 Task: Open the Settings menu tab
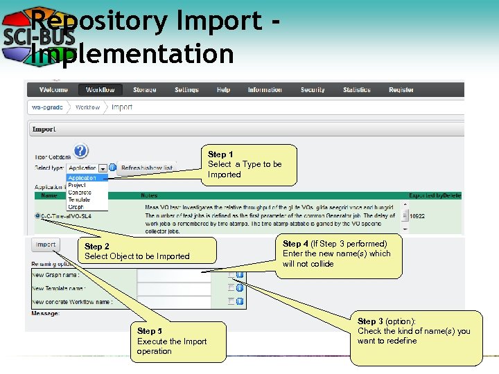[186, 90]
